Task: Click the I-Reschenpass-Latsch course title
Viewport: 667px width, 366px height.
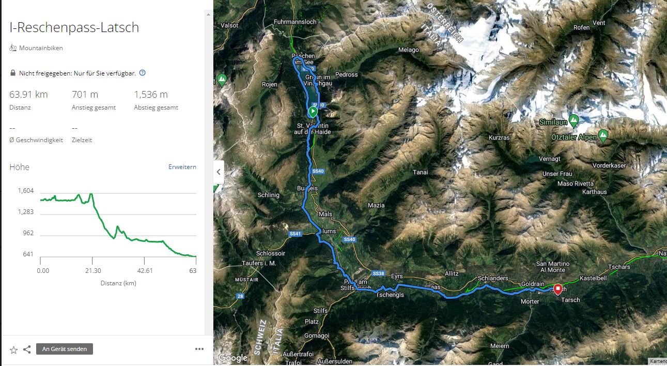Action: [74, 27]
